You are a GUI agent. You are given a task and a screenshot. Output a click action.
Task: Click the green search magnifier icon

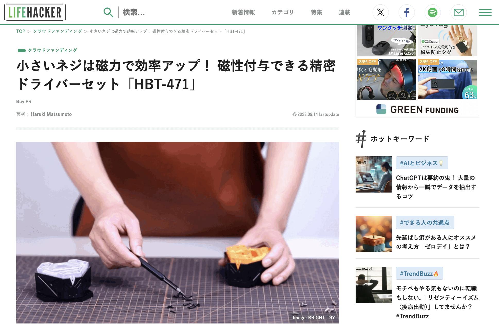[x=108, y=12]
